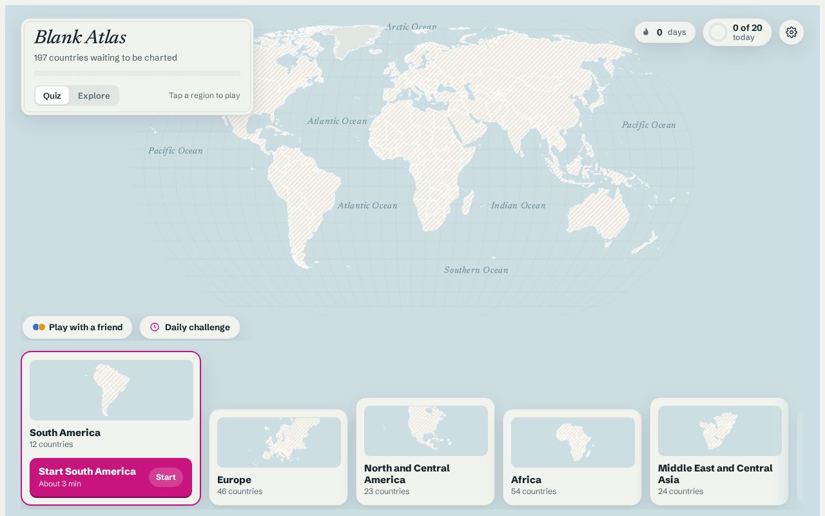Click Australia on the world map
The height and width of the screenshot is (516, 825).
[599, 213]
